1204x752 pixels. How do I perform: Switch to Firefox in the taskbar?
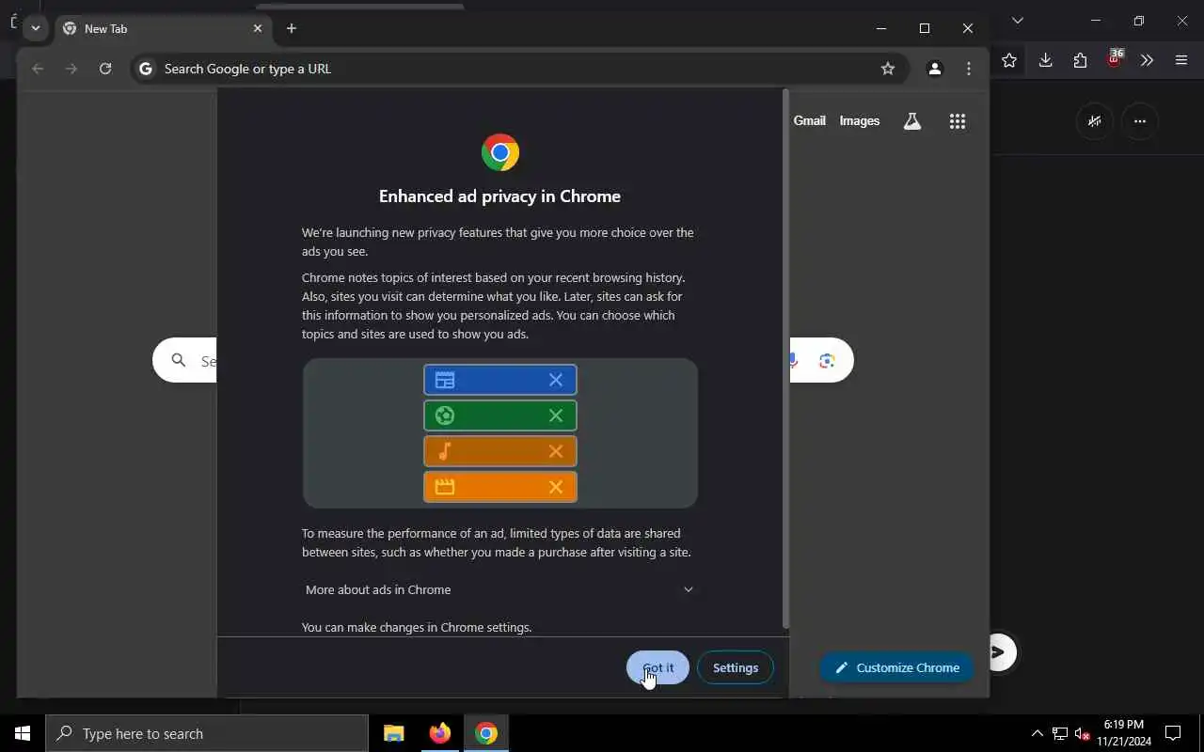click(439, 733)
